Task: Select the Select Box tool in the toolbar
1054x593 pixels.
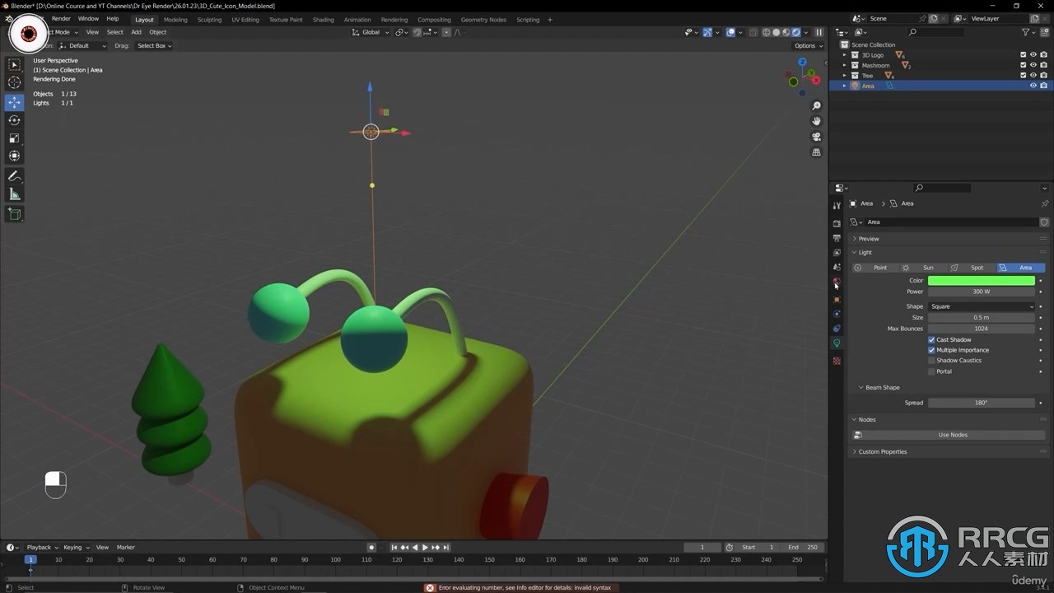Action: click(x=14, y=64)
